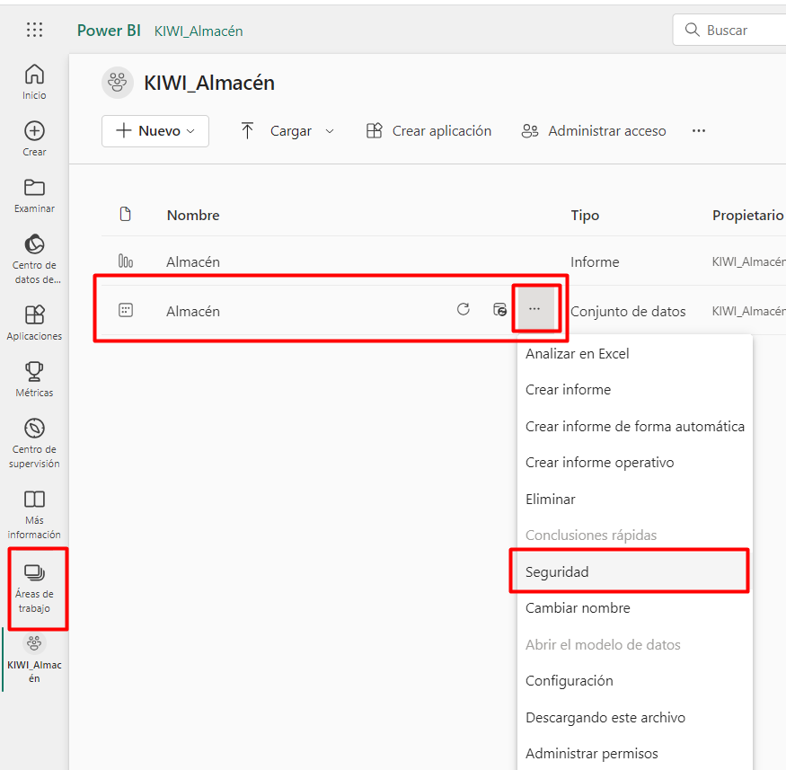Sort by the Nombre column header

pyautogui.click(x=193, y=215)
